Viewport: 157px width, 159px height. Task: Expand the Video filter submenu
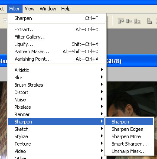(57, 151)
